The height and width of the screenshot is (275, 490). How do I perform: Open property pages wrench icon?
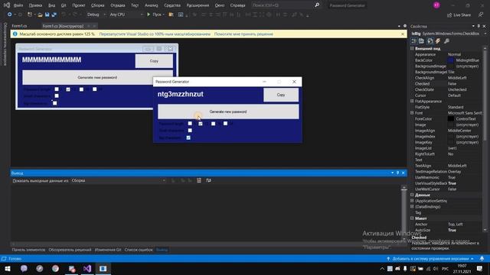[x=446, y=40]
